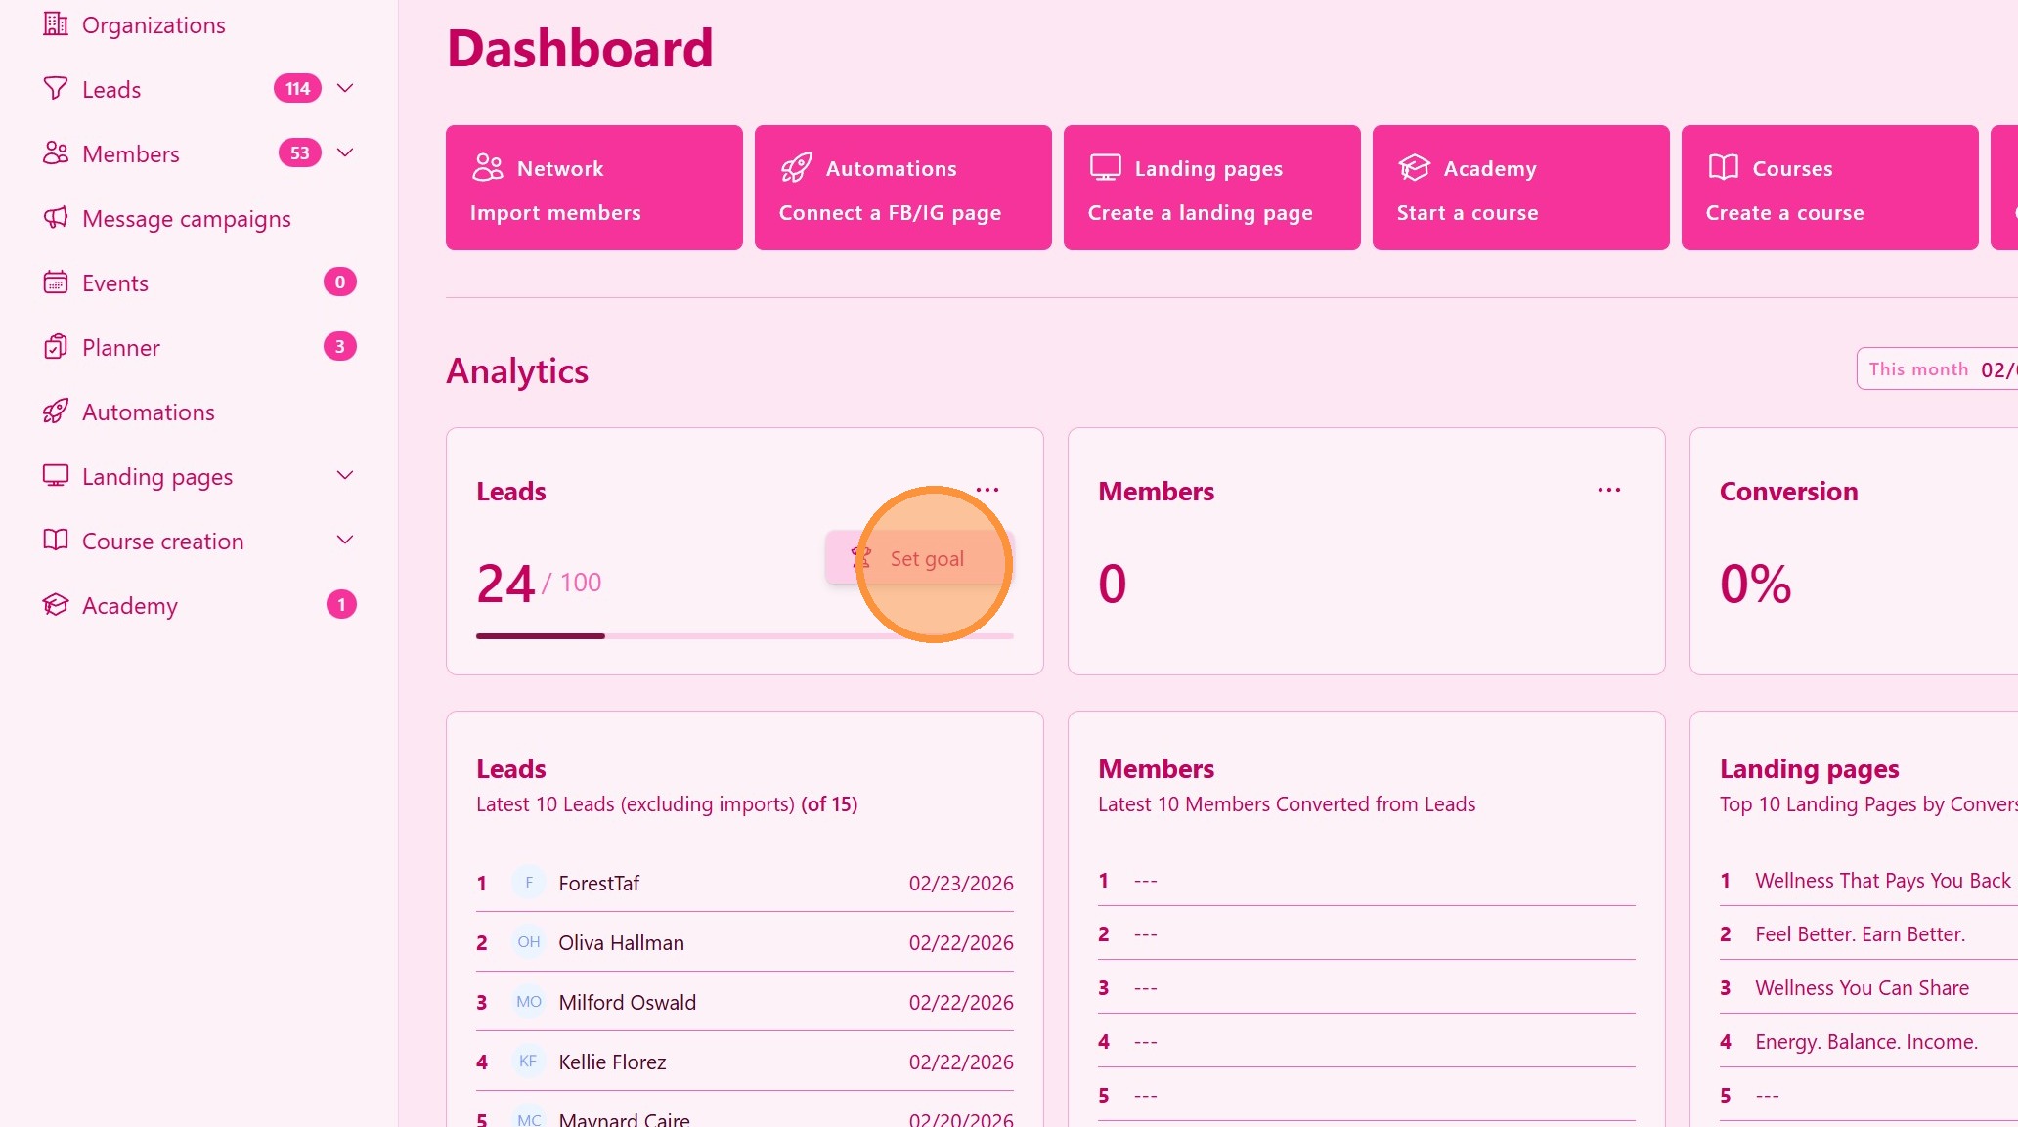Screen dimensions: 2018x1127
Task: Click the Automations rocket icon in sidebar
Action: [x=56, y=412]
